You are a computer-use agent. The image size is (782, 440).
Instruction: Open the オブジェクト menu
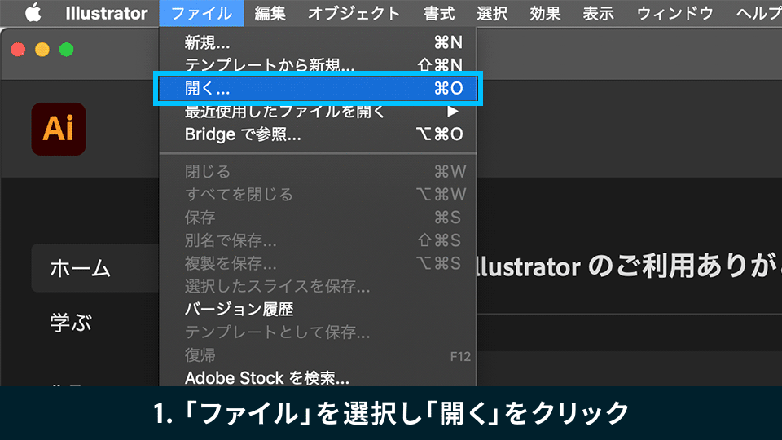pyautogui.click(x=354, y=13)
